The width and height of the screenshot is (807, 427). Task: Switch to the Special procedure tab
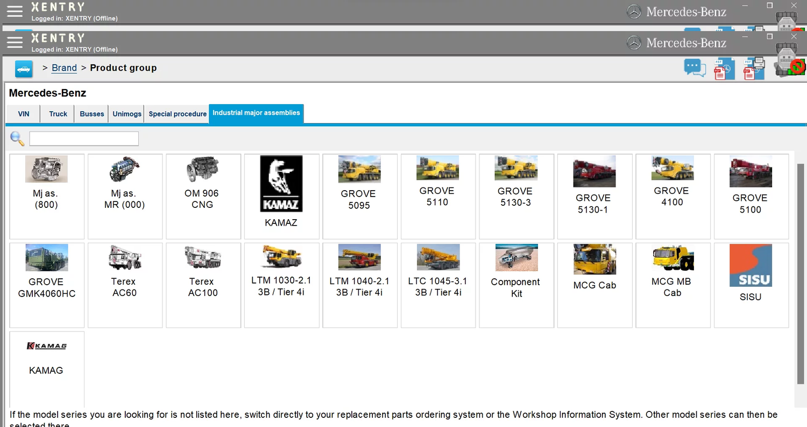pyautogui.click(x=178, y=114)
